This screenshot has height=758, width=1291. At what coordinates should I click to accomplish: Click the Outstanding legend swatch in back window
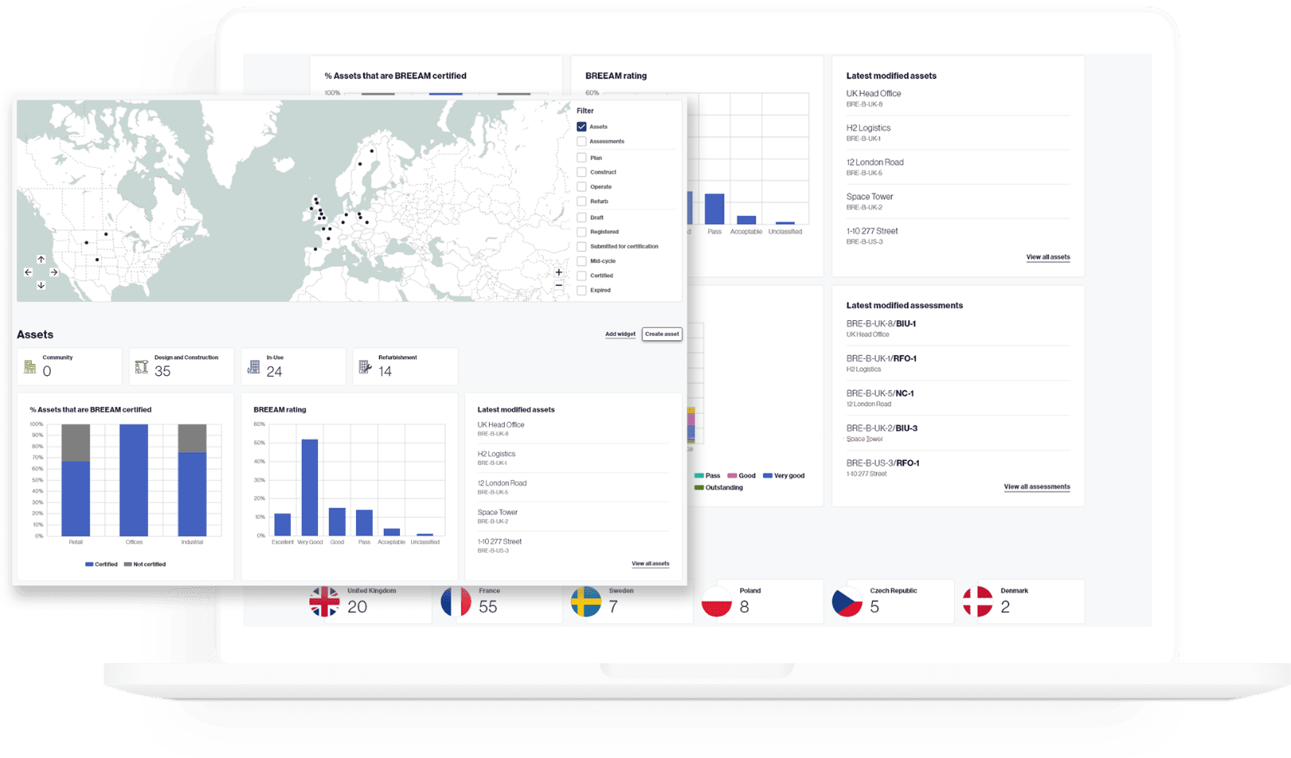coord(699,488)
